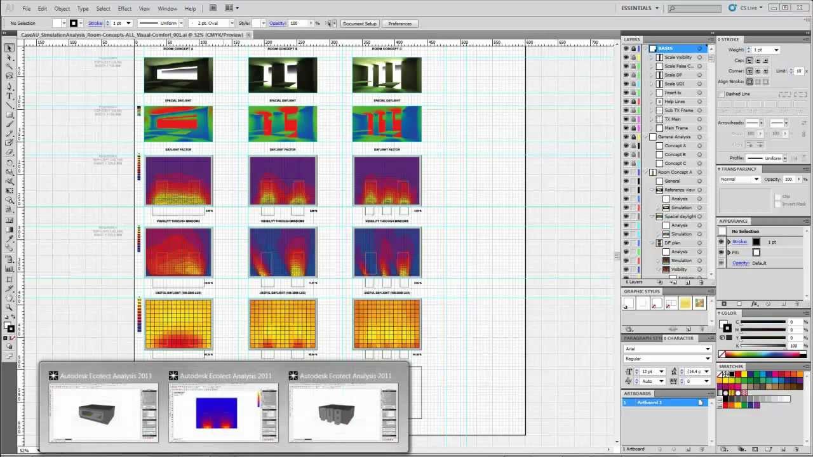Viewport: 813px width, 457px height.
Task: Choose Miter Join corner in Stroke panel
Action: point(750,71)
